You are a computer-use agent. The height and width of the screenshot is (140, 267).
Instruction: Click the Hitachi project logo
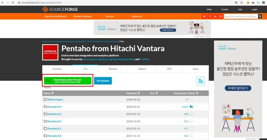[50, 52]
